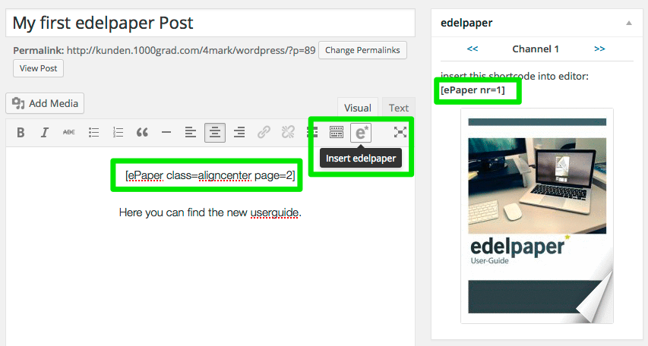Click the Insert edelpaper icon
648x346 pixels.
pos(361,133)
